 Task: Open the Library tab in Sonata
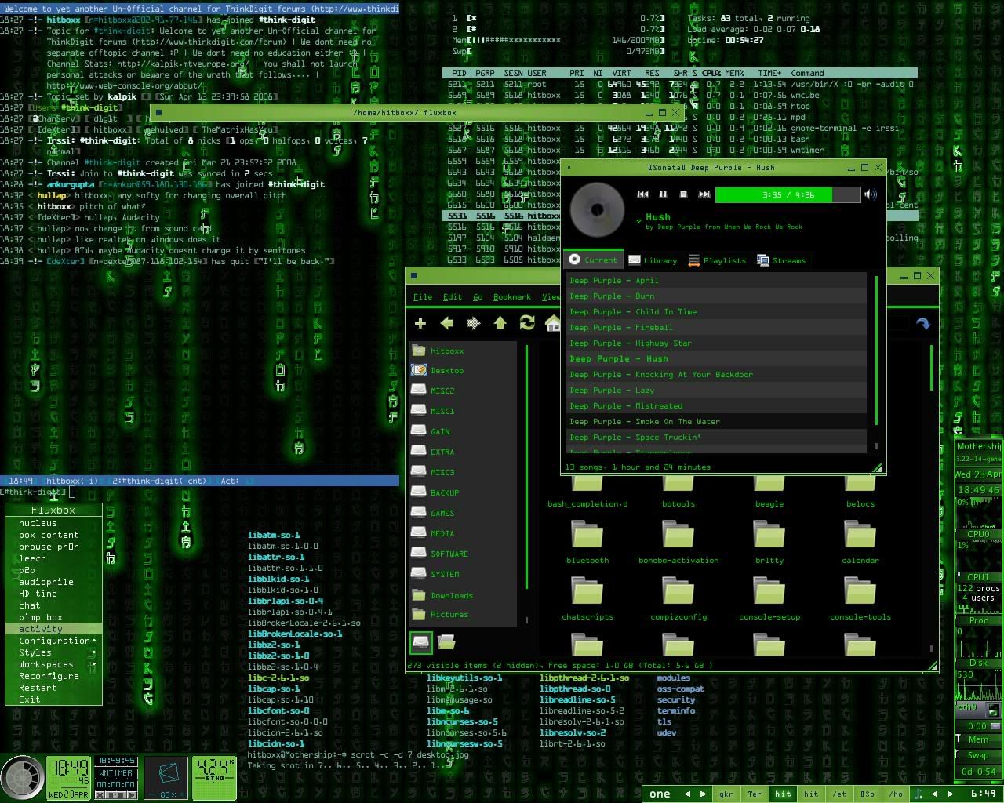[653, 260]
